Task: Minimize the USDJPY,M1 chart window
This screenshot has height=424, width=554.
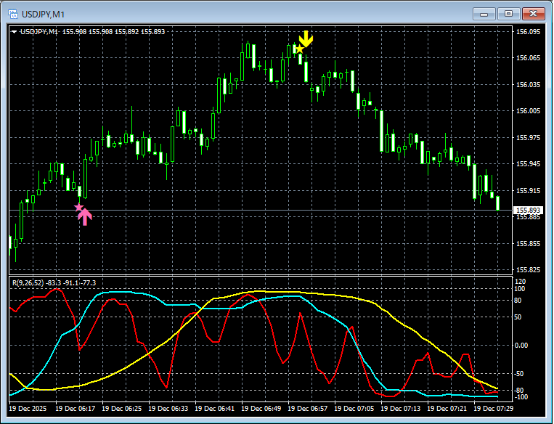Action: (485, 13)
